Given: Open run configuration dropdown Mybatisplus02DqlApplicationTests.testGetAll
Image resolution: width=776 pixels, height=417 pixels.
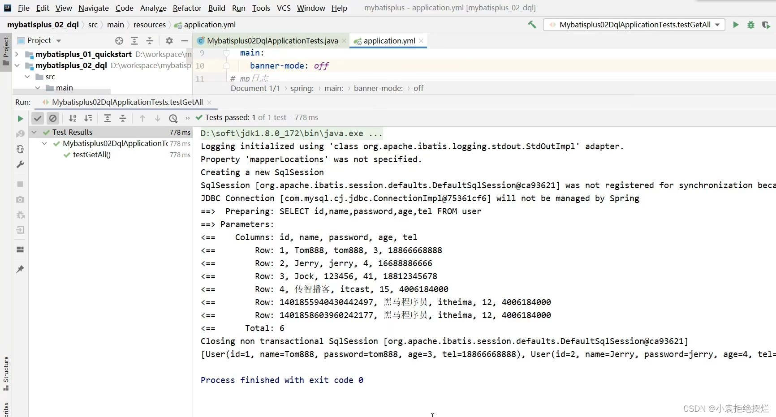Looking at the screenshot, I should click(x=634, y=25).
